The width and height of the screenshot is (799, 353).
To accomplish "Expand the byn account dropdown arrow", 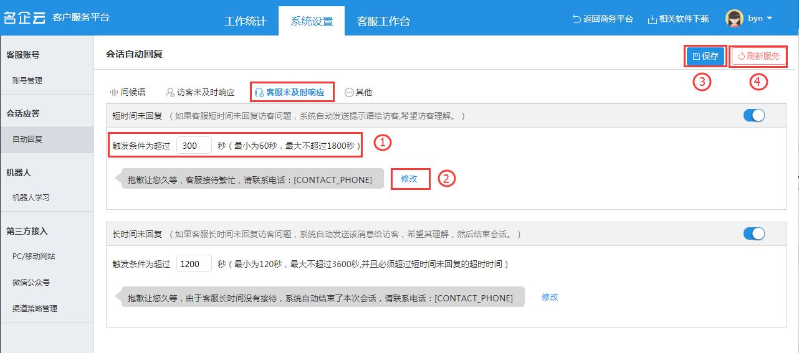I will coord(770,19).
